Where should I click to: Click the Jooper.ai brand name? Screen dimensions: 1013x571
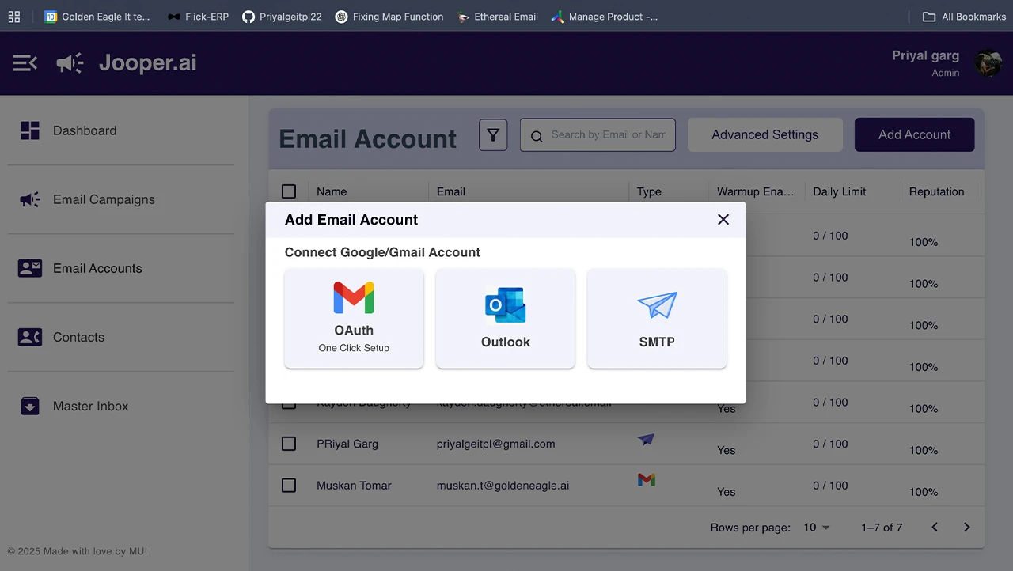point(148,63)
